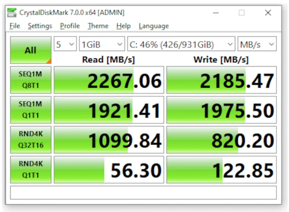Open the Settings menu
The image size is (289, 212).
[x=40, y=26]
